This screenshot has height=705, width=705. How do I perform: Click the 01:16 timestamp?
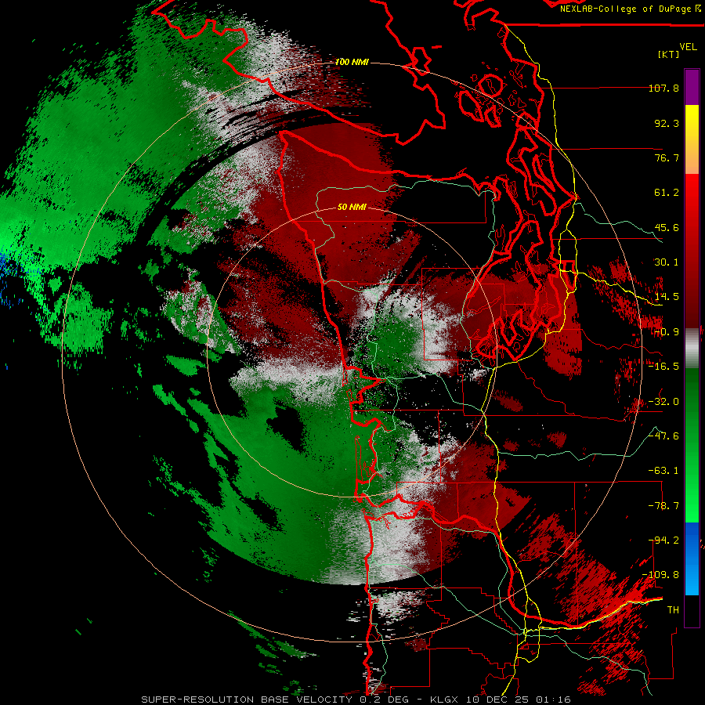552,700
